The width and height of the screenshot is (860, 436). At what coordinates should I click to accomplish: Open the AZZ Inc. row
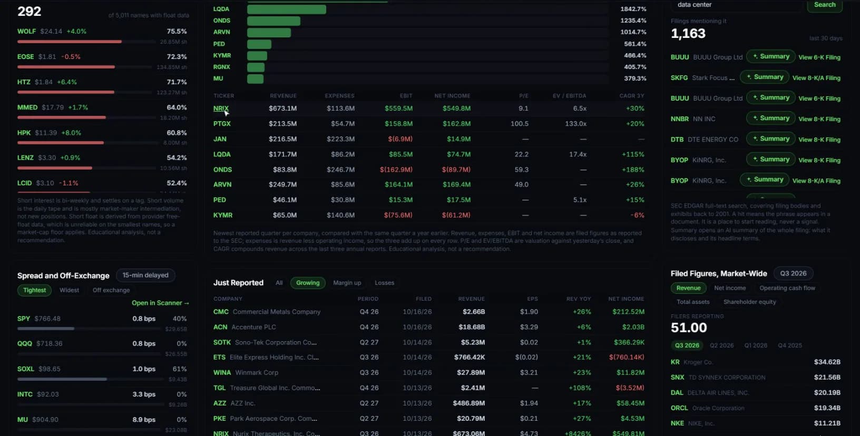tap(429, 403)
